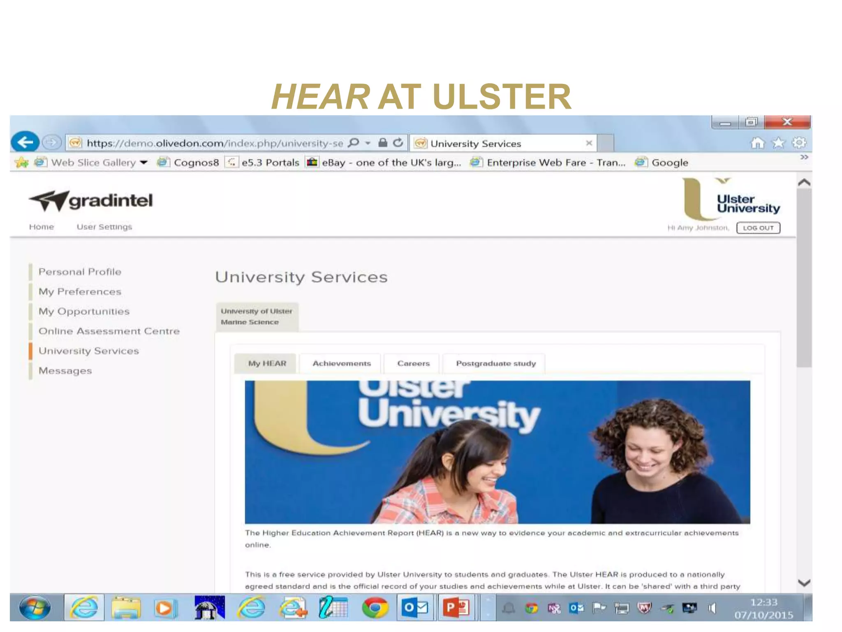Click the Ulster University banner image
Screen dimensions: 842x632
pyautogui.click(x=497, y=452)
